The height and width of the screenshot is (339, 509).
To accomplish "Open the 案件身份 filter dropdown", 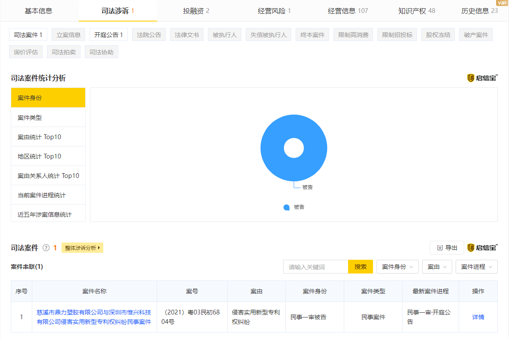I will coord(397,267).
